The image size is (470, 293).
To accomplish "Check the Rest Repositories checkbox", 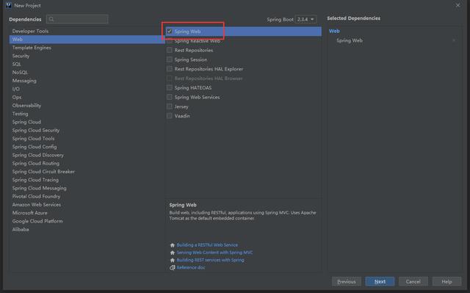I will pyautogui.click(x=170, y=50).
